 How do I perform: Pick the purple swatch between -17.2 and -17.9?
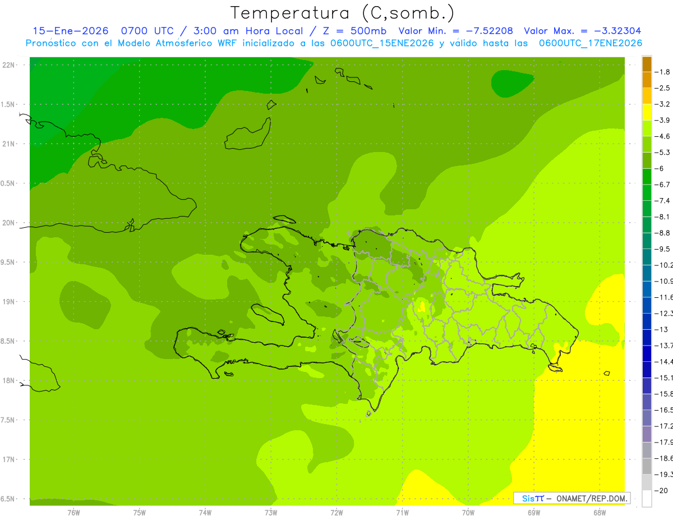pos(647,434)
